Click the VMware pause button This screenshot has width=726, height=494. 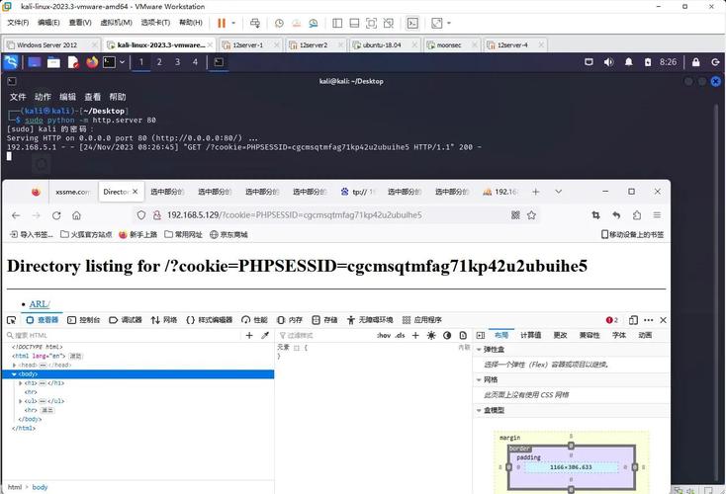point(222,23)
